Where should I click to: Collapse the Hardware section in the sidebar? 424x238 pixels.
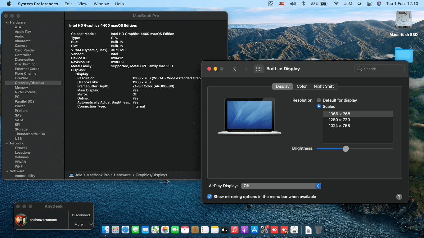7,22
